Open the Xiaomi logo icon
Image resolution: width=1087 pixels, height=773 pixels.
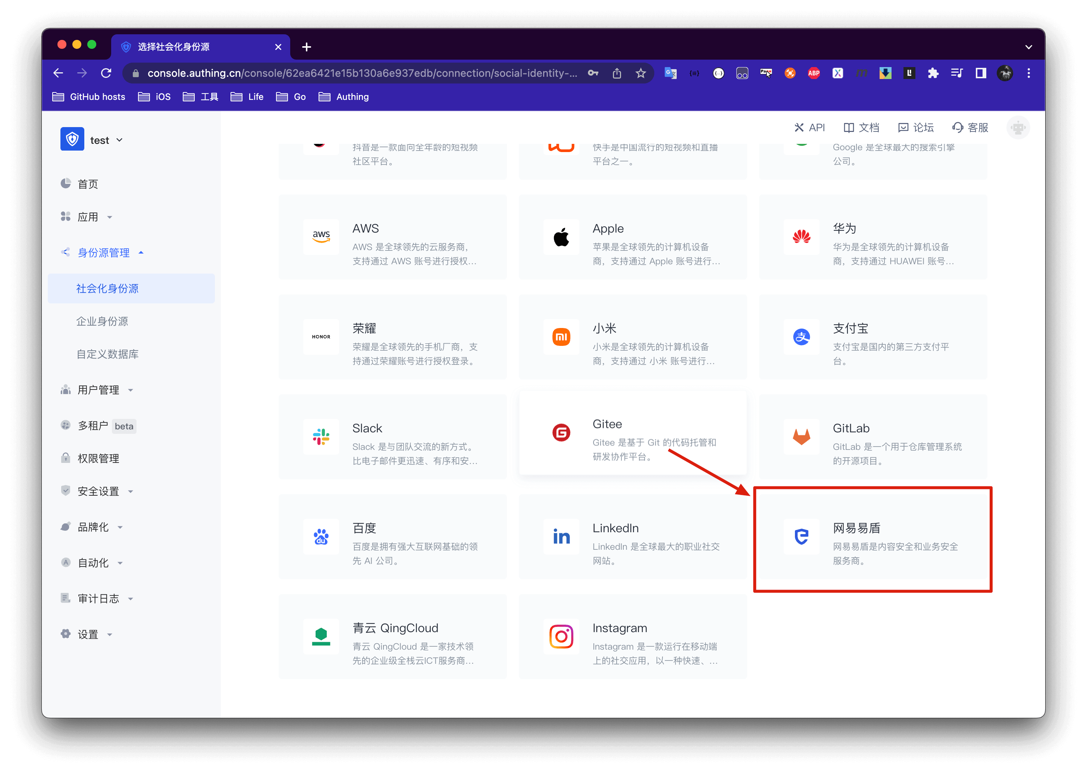click(561, 337)
